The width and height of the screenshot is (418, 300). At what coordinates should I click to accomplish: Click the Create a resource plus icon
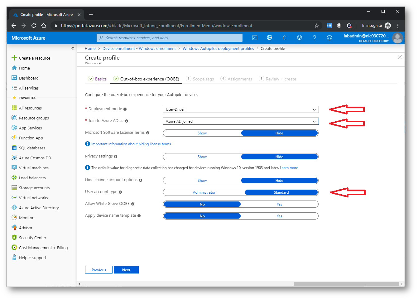(14, 58)
